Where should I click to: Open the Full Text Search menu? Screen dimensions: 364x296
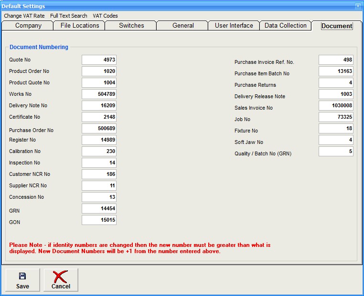click(69, 16)
